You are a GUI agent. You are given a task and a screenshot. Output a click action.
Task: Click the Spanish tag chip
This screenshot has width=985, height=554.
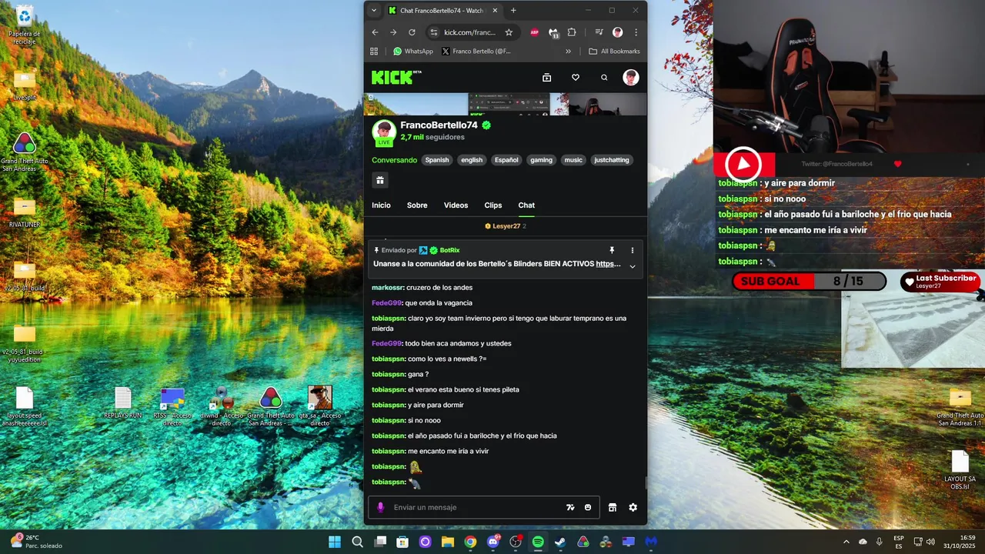436,160
